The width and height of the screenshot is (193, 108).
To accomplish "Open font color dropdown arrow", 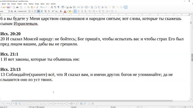I will (x=67, y=11).
